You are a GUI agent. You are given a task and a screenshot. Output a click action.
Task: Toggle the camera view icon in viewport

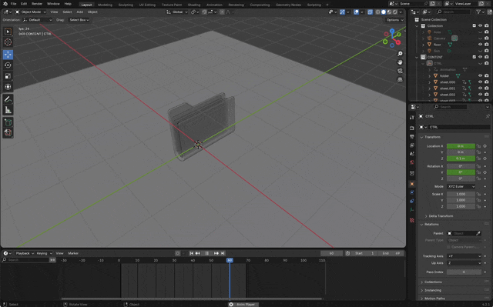pyautogui.click(x=400, y=71)
